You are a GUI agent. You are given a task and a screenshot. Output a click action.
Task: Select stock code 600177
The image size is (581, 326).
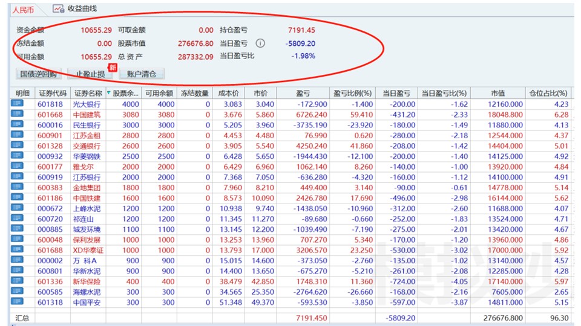tap(50, 167)
